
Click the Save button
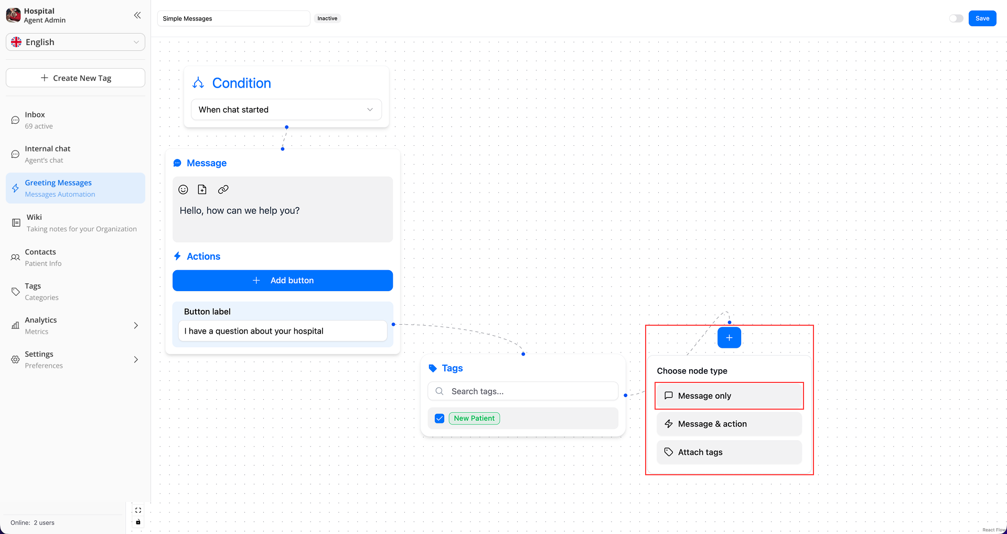[982, 18]
